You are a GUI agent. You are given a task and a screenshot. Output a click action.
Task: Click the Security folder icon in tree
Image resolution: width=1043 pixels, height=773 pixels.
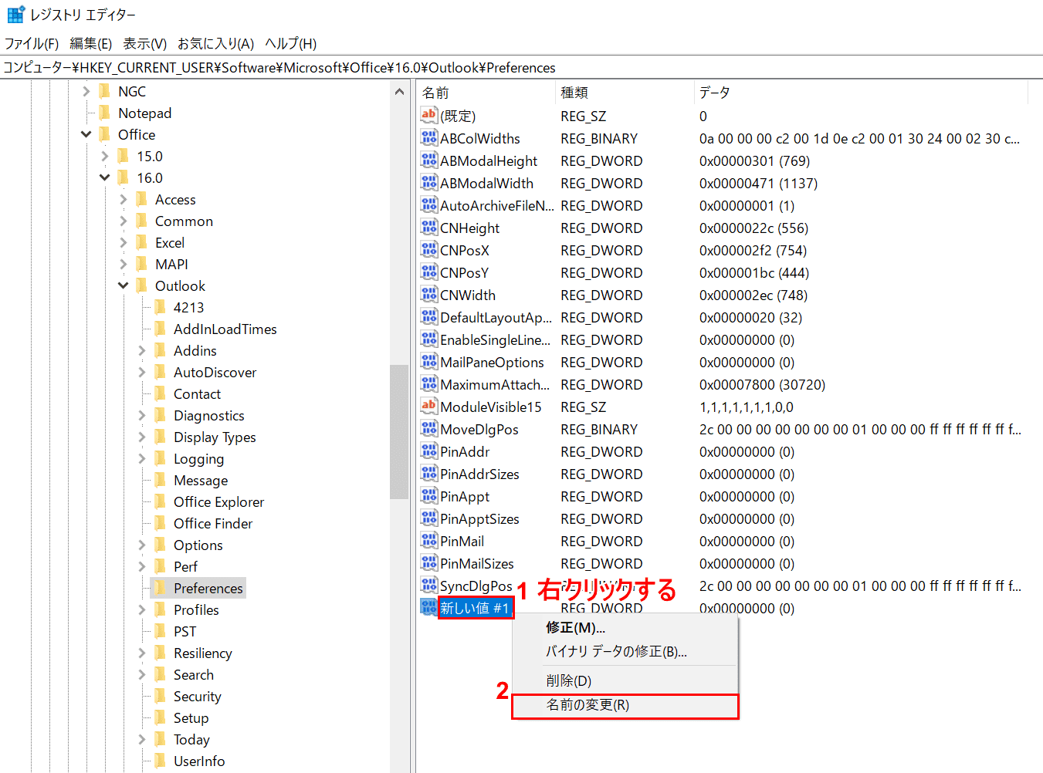[x=161, y=696]
